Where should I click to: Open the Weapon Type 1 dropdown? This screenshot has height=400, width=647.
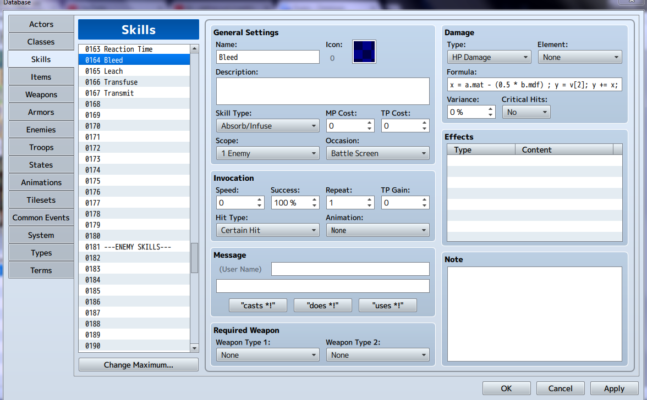[x=267, y=354]
